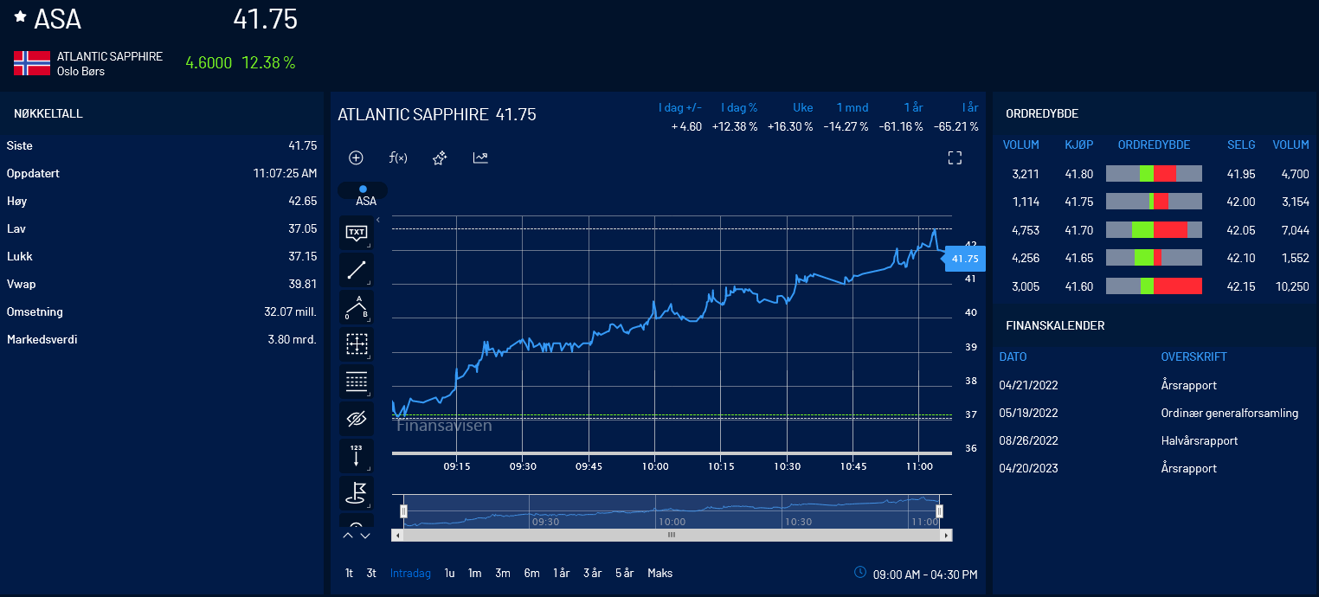Click the 1 mnd performance -14.27 %
The height and width of the screenshot is (597, 1319).
click(x=846, y=126)
